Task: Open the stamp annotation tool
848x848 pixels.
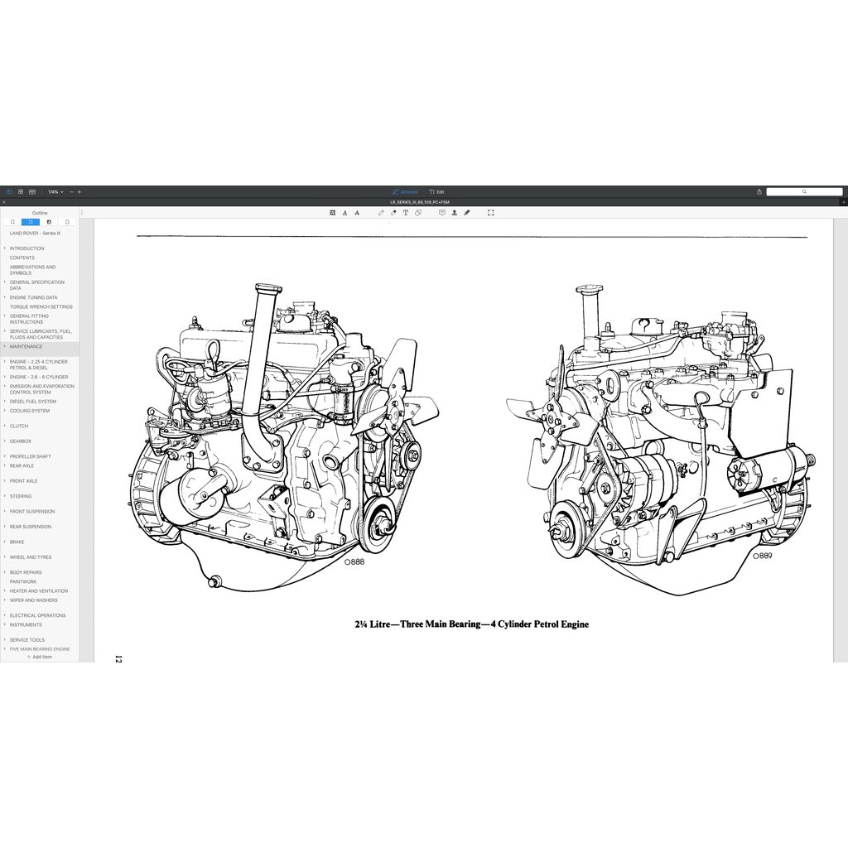Action: coord(454,213)
